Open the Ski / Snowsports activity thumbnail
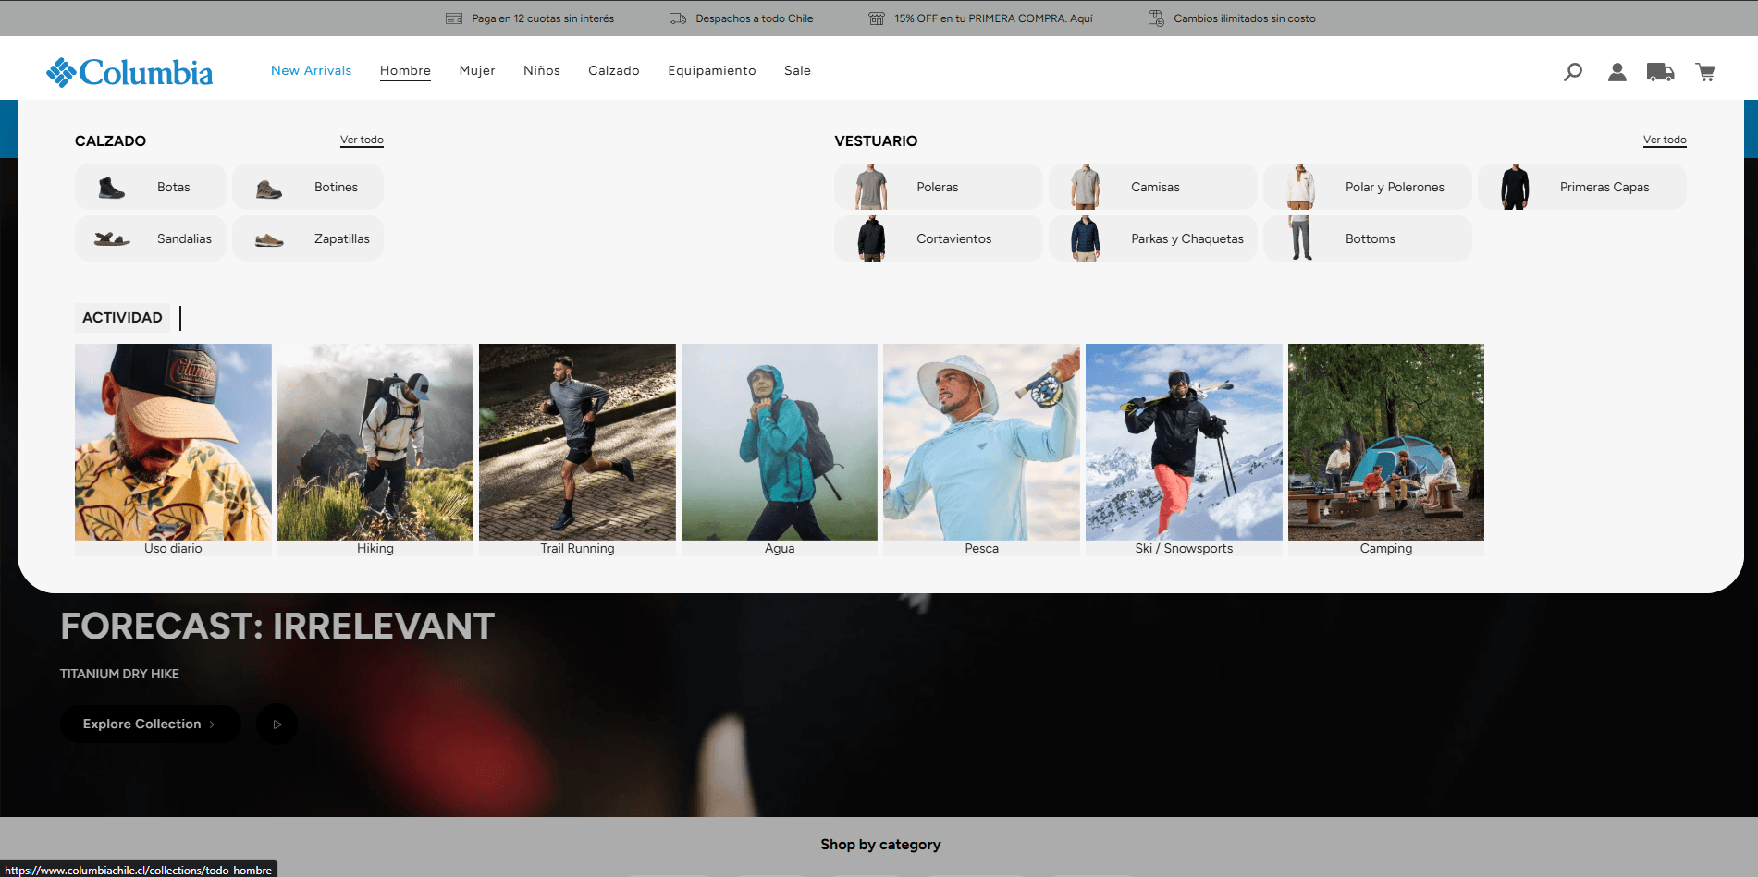 click(x=1184, y=443)
